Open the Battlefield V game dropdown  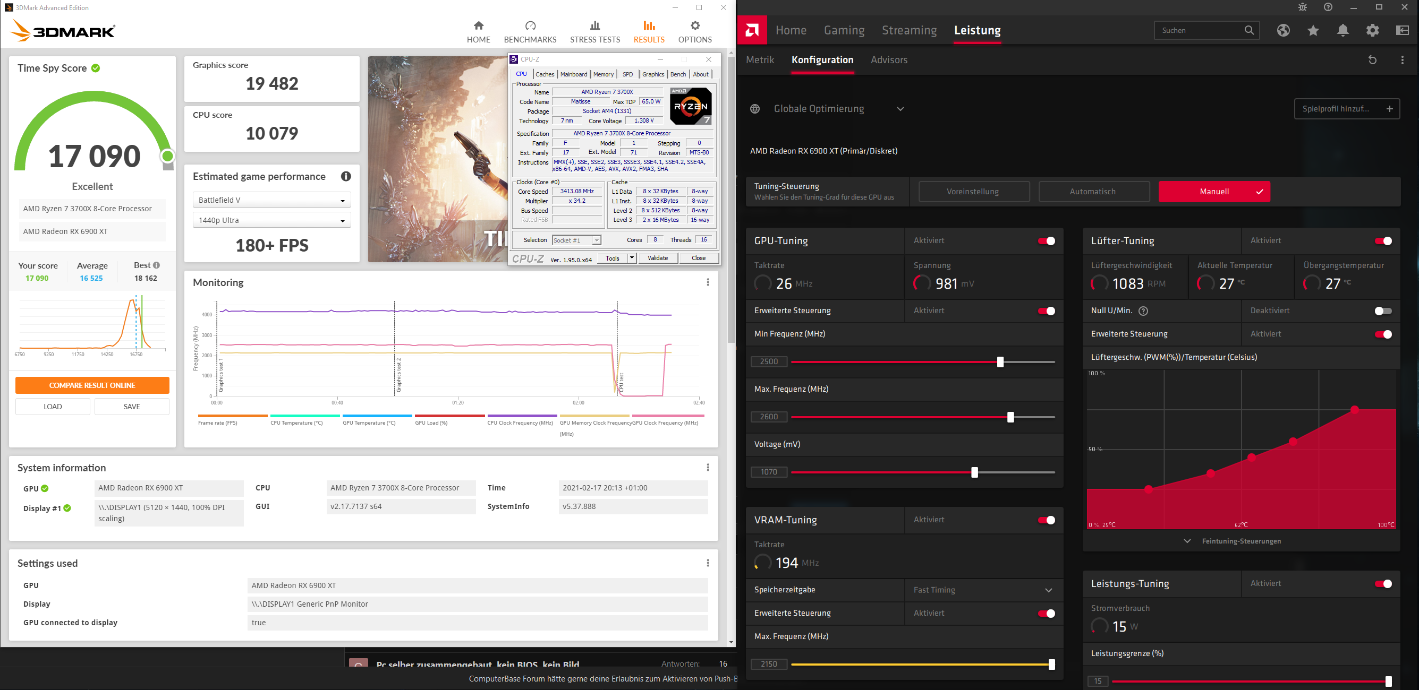click(271, 200)
